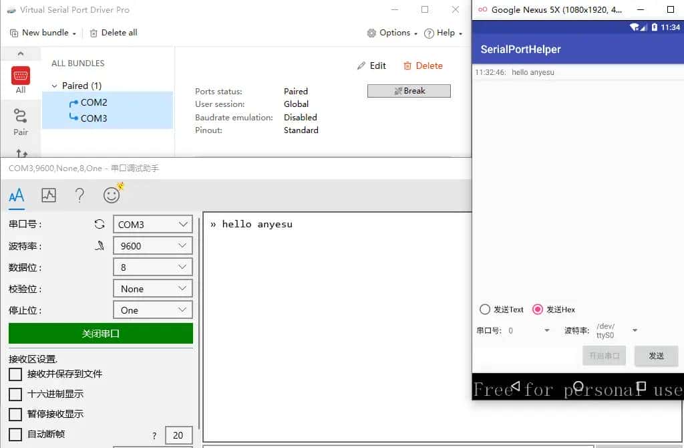Screen dimensions: 684x448
Task: Open the Options menu
Action: click(392, 33)
